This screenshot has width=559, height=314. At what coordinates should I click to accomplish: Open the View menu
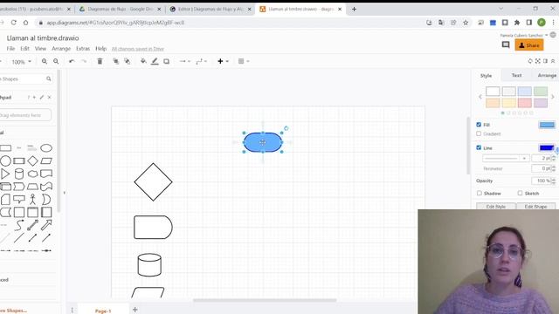[40, 49]
